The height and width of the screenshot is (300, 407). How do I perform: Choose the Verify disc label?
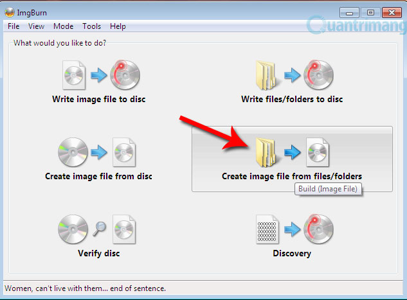click(99, 253)
